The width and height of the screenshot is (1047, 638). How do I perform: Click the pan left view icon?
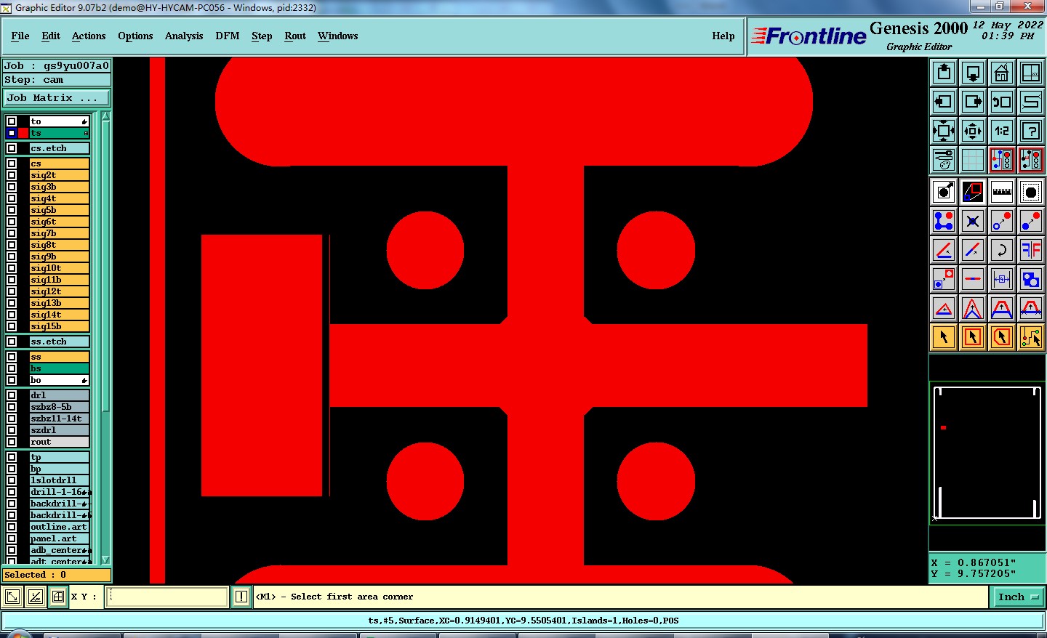(944, 102)
